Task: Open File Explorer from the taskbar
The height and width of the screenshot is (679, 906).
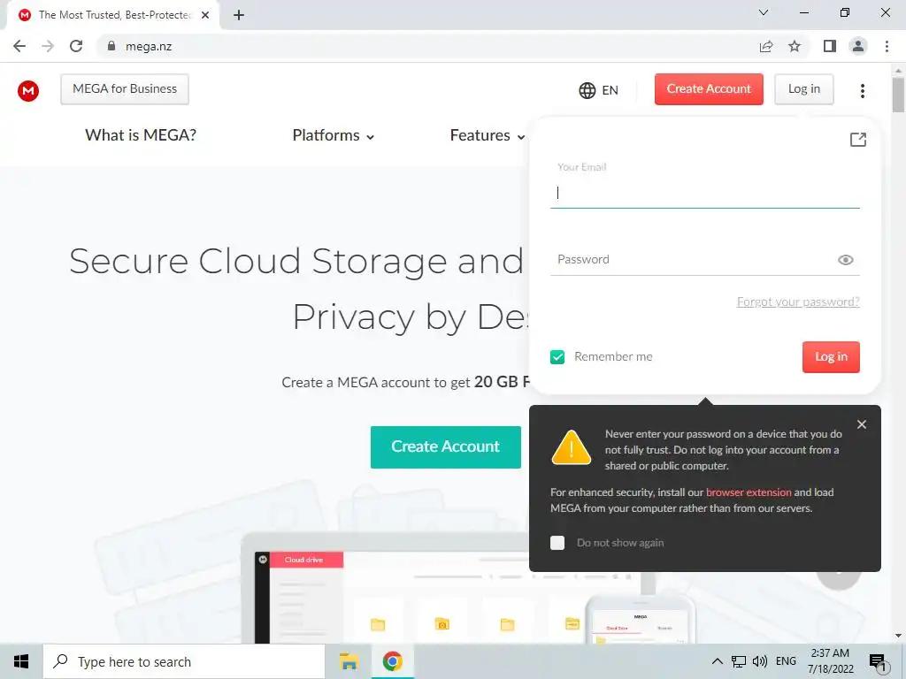Action: pos(349,661)
